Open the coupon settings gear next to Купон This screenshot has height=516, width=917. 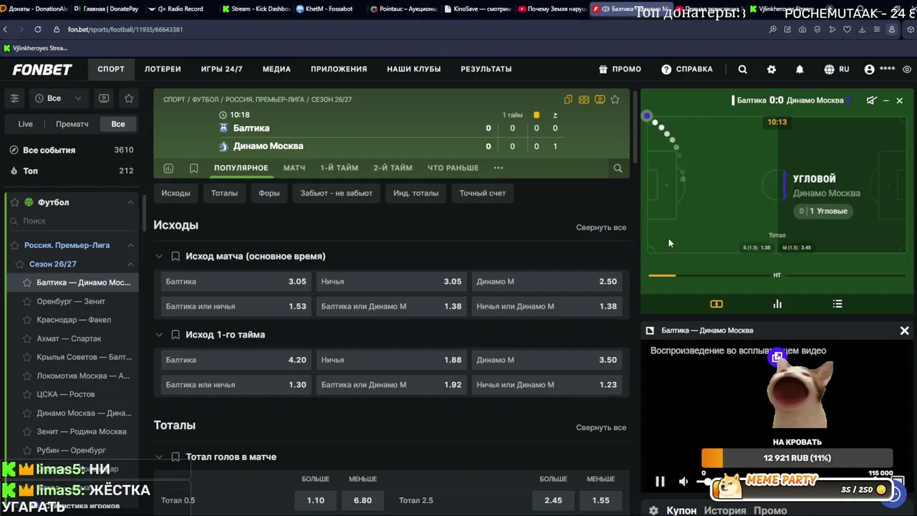[x=653, y=510]
